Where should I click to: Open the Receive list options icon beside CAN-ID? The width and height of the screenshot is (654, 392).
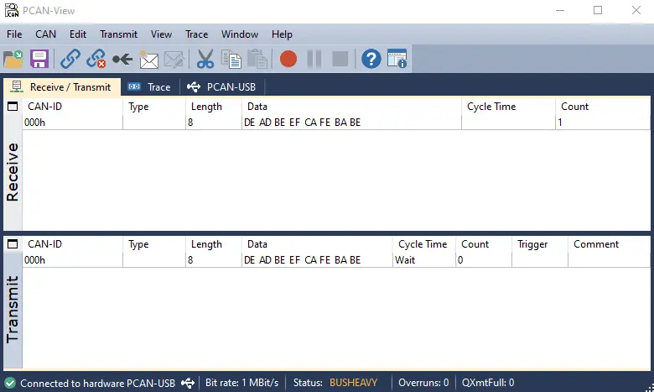point(13,107)
